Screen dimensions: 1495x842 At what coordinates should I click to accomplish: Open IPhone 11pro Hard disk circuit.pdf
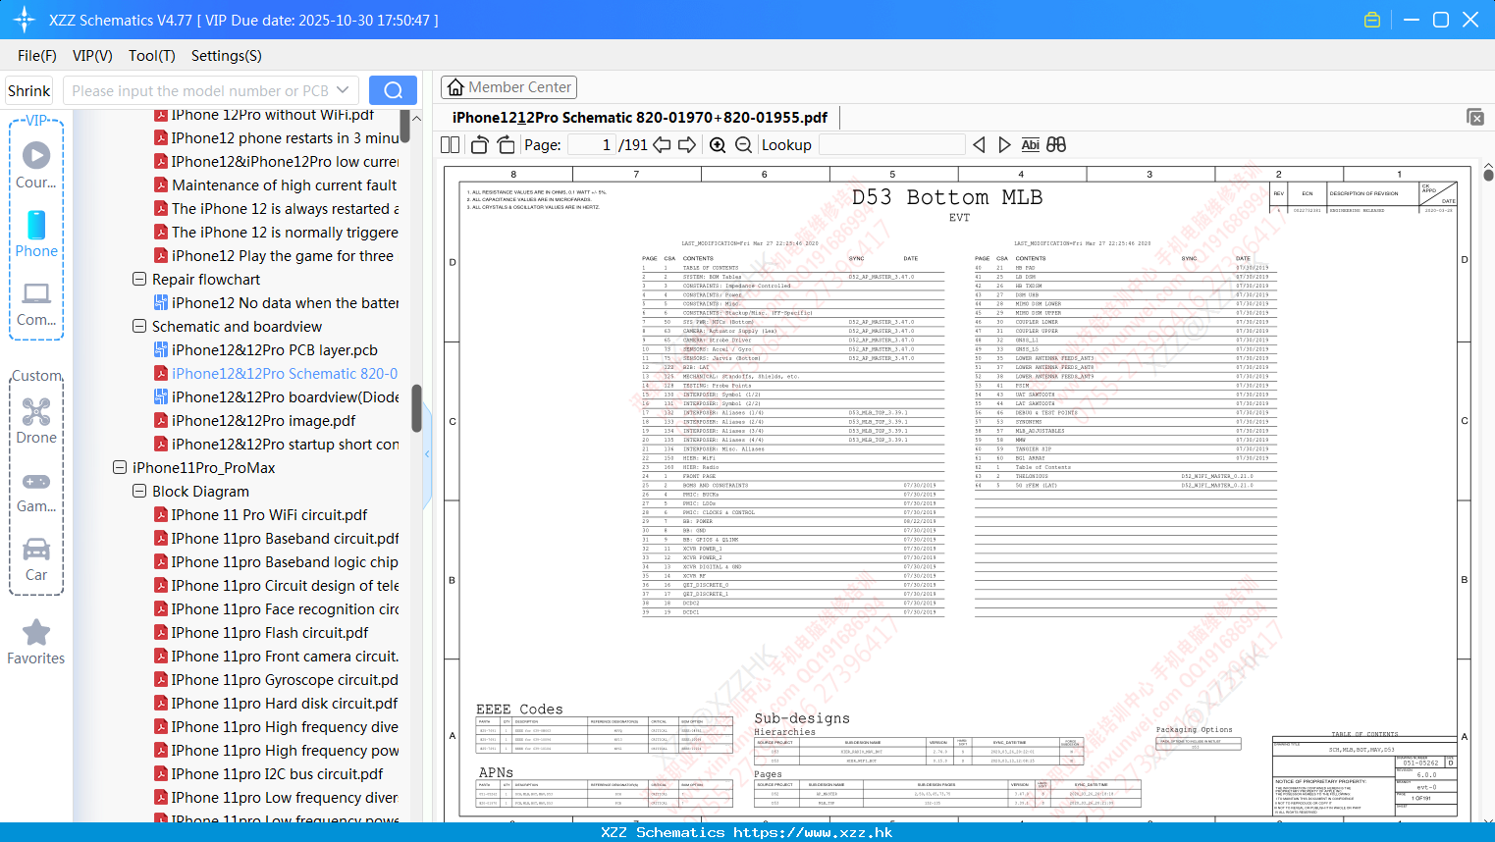pos(285,703)
